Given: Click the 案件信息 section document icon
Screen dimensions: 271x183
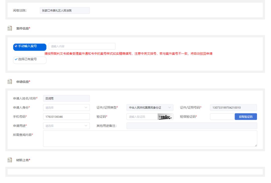Looking at the screenshot, I should coord(10,28).
